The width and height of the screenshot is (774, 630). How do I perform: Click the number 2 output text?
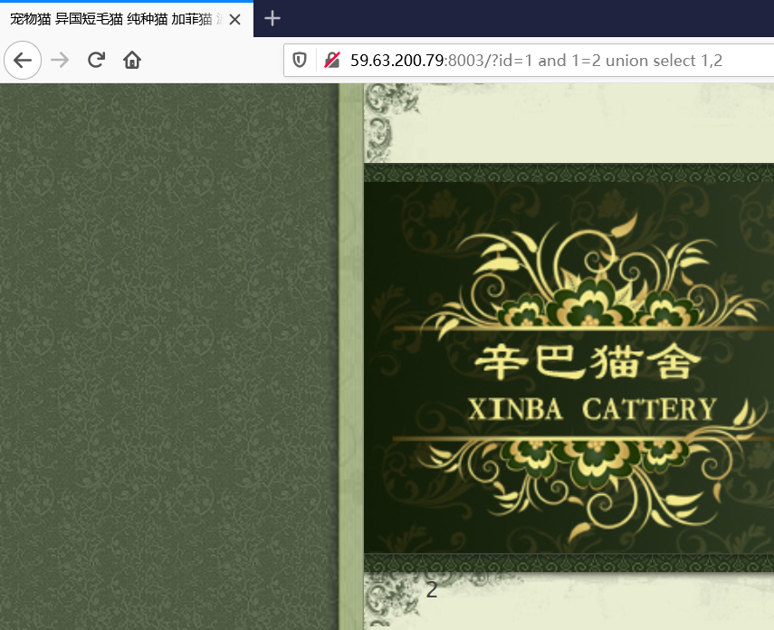click(x=432, y=590)
